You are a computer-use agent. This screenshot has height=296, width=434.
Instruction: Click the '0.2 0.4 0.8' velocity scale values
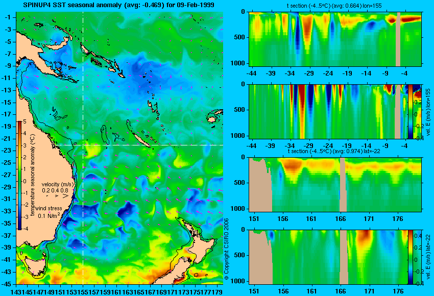[55, 190]
